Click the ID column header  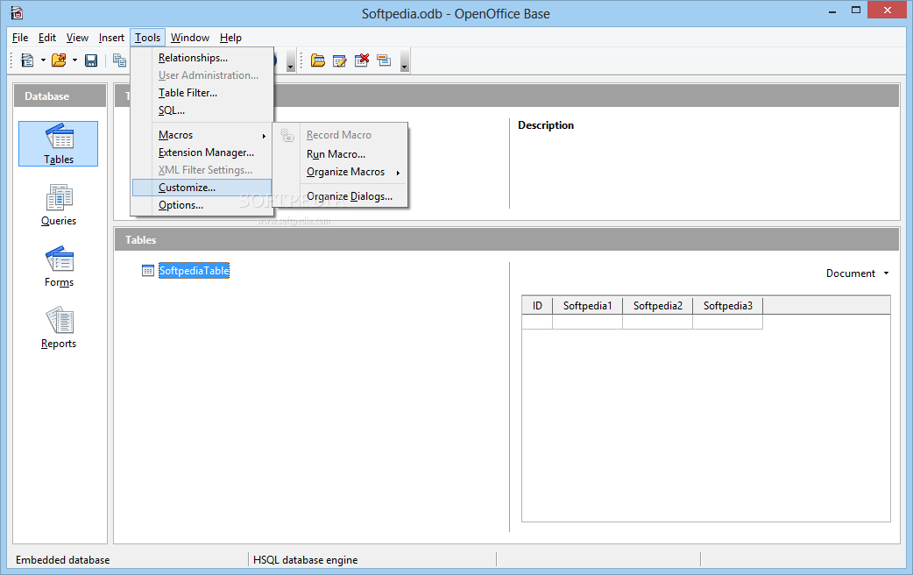pyautogui.click(x=537, y=305)
